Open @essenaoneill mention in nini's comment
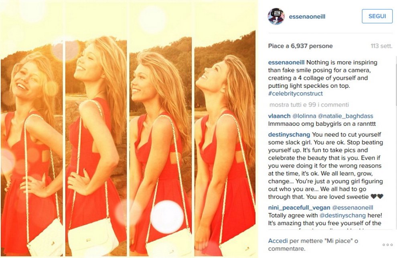 point(352,208)
